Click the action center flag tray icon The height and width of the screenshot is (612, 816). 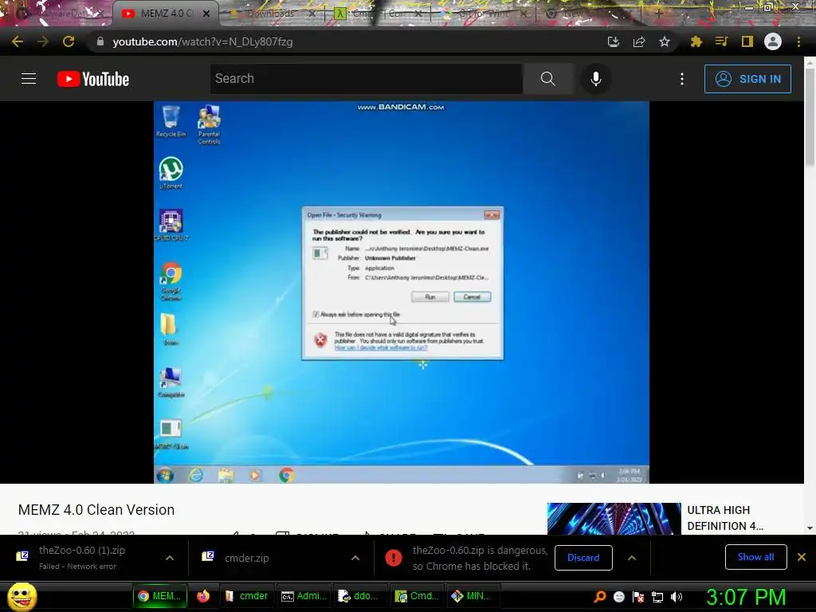(638, 597)
